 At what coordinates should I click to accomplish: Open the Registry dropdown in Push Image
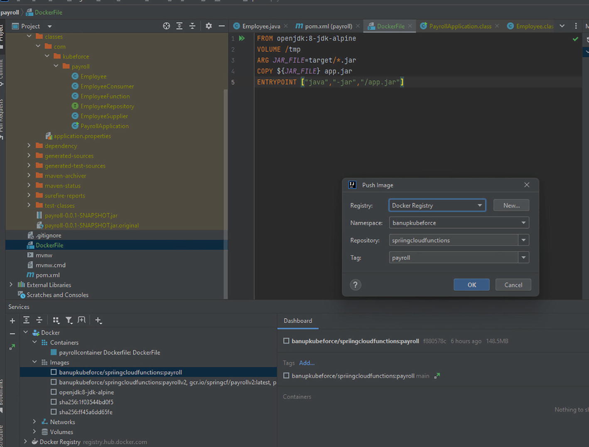point(479,205)
